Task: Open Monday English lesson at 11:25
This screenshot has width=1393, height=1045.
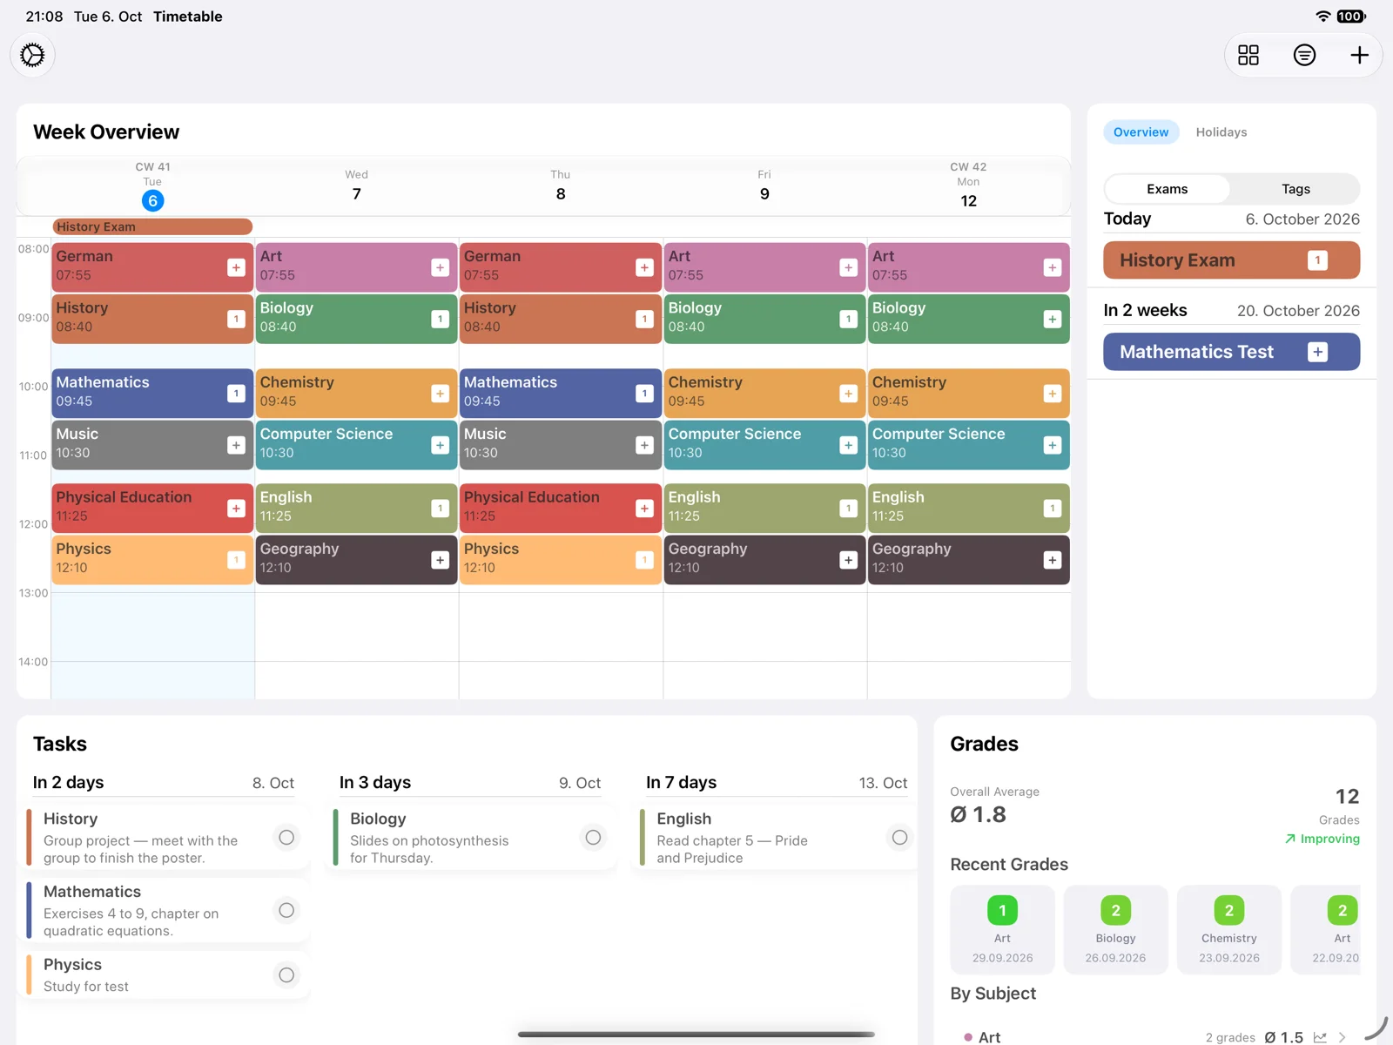Action: 968,508
